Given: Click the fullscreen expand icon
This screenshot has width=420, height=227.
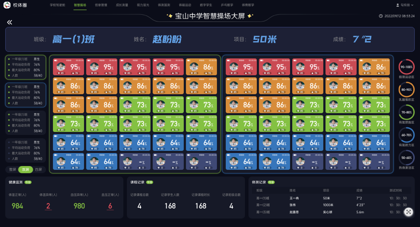Looking at the screenshot, I should pos(408,212).
